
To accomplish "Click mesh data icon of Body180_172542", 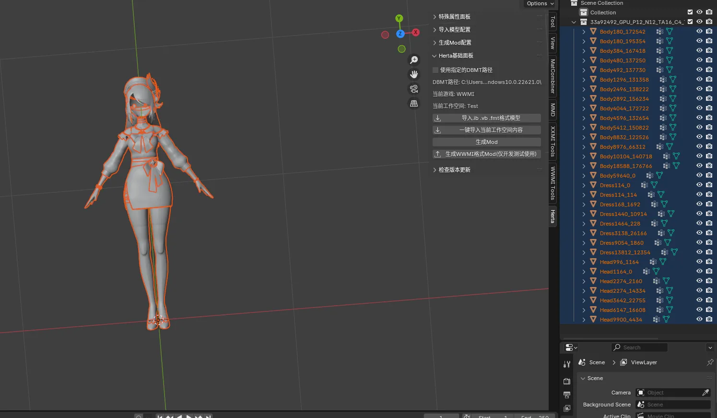I will tap(670, 31).
